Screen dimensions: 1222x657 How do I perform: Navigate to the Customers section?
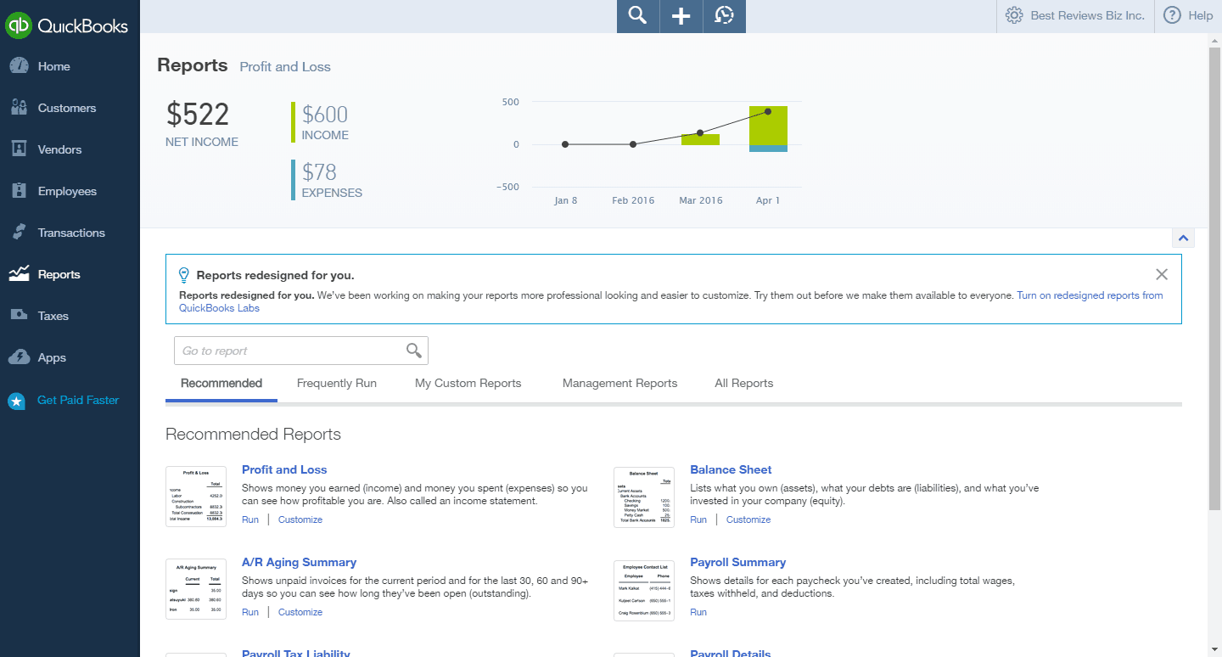(x=65, y=107)
